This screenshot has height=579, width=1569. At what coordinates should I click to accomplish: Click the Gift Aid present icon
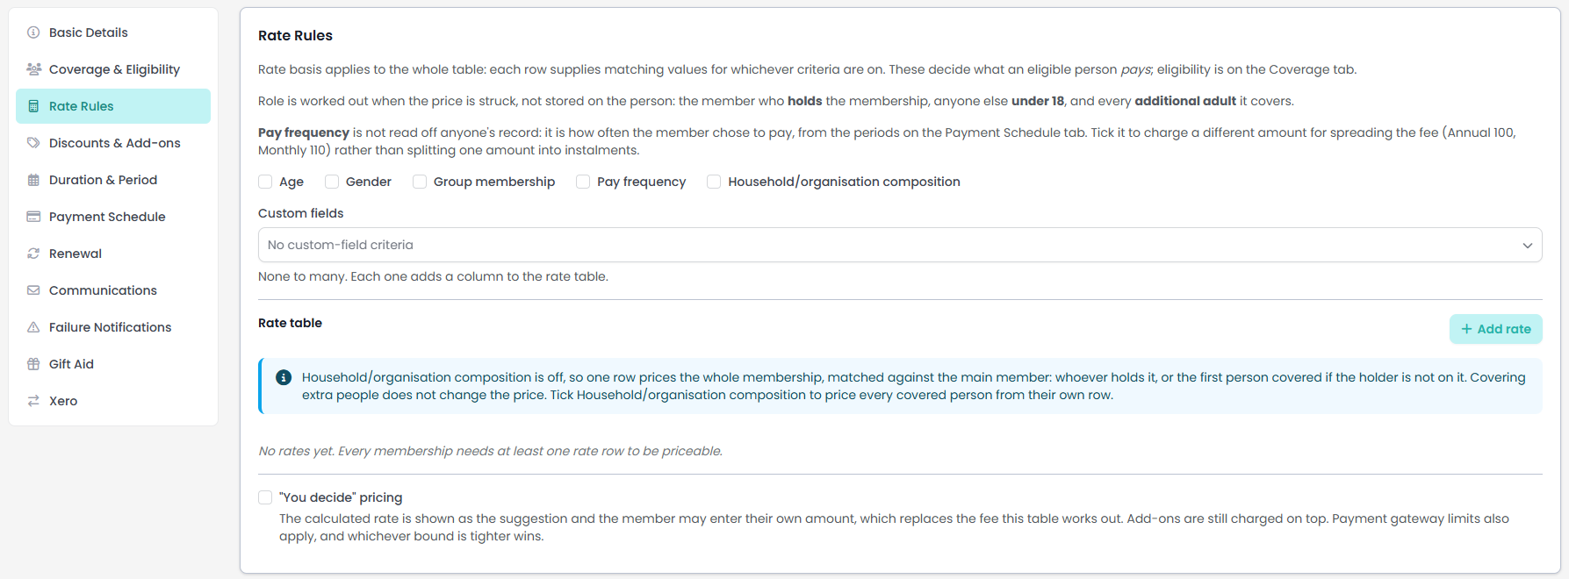(33, 364)
